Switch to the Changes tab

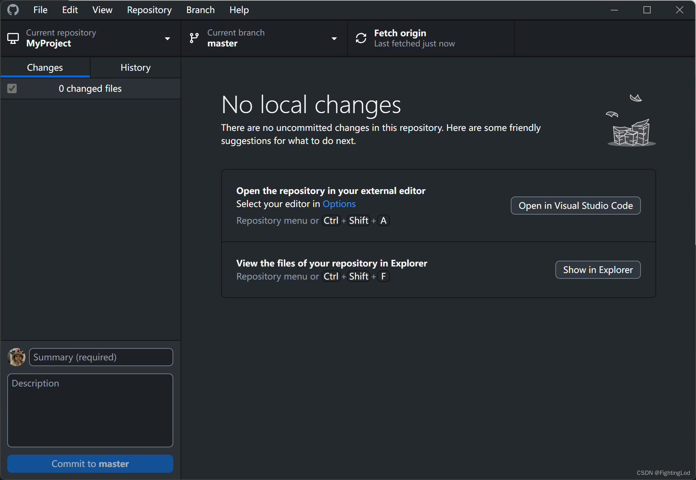point(45,67)
